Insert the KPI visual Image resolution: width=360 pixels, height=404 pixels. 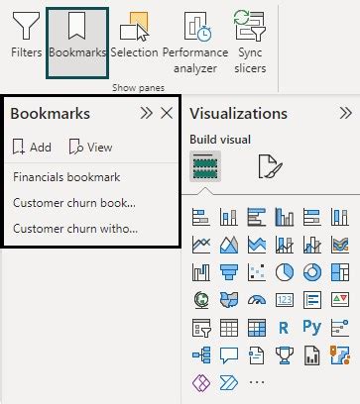(340, 300)
